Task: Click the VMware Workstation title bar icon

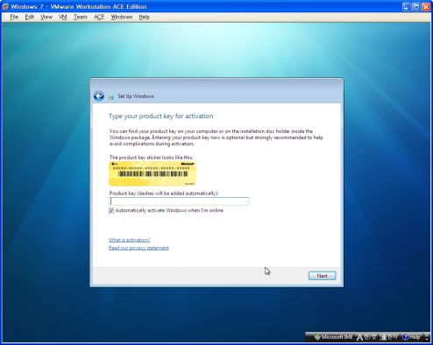Action: click(x=5, y=6)
